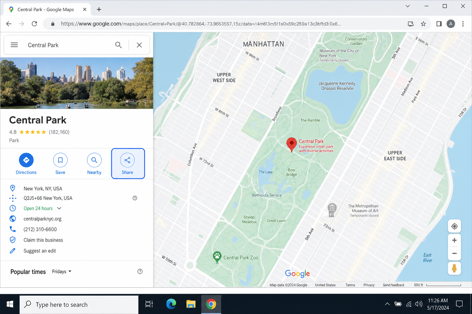Open the Terms link
472x314 pixels.
[x=350, y=285]
